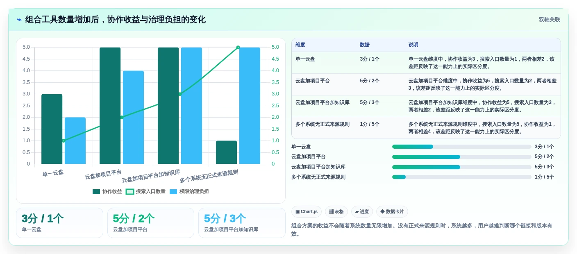Click the 单一云盘 x-axis label
The height and width of the screenshot is (254, 577).
click(x=53, y=173)
